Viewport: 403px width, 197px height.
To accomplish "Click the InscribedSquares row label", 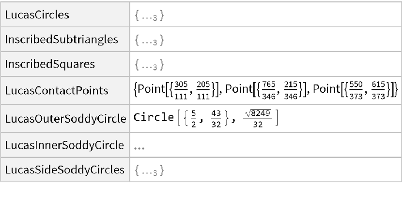I will [43, 64].
